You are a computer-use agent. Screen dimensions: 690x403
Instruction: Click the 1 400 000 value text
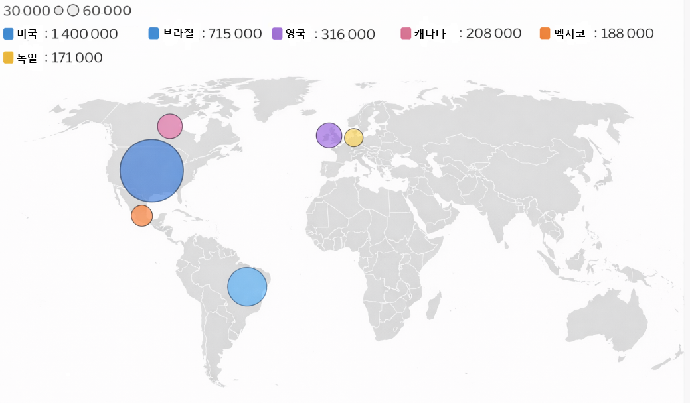pyautogui.click(x=84, y=34)
